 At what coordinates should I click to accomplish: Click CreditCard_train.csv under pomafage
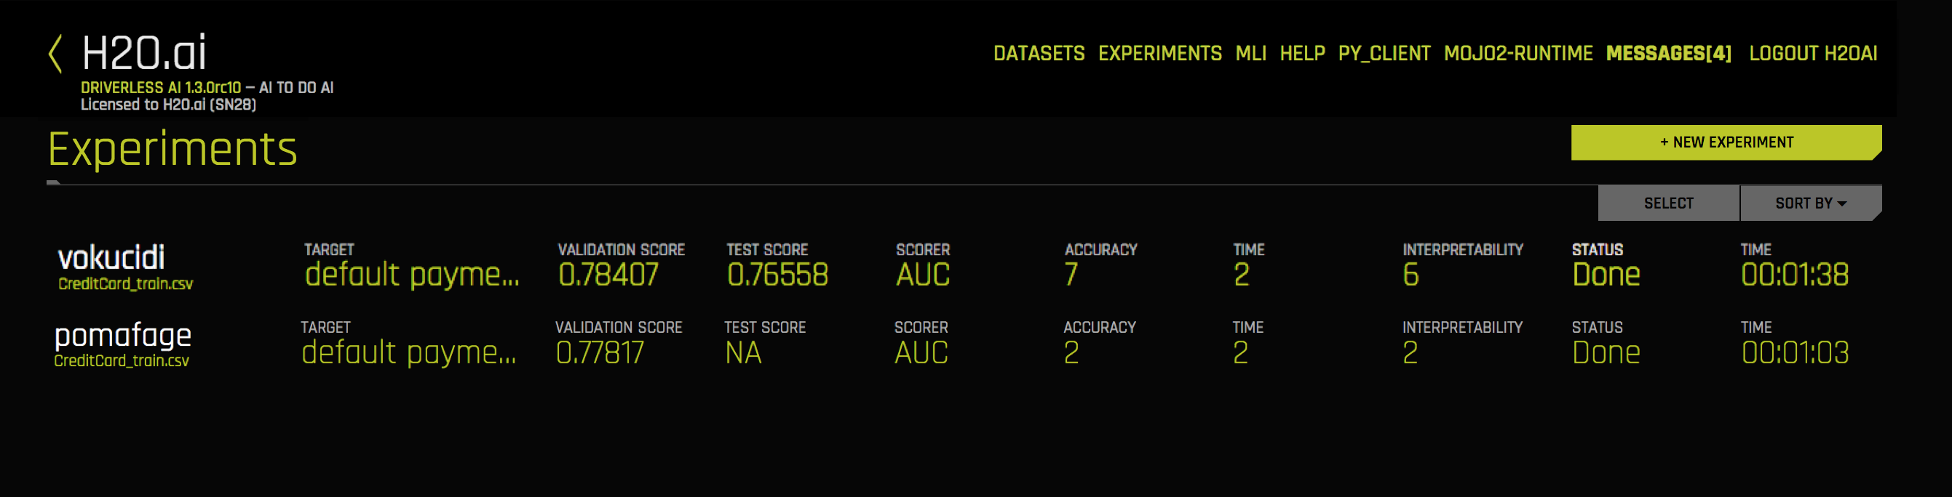pyautogui.click(x=122, y=361)
